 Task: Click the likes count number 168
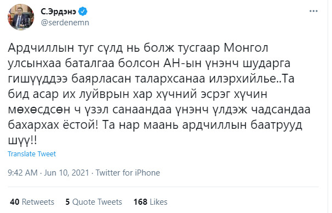[140, 202]
